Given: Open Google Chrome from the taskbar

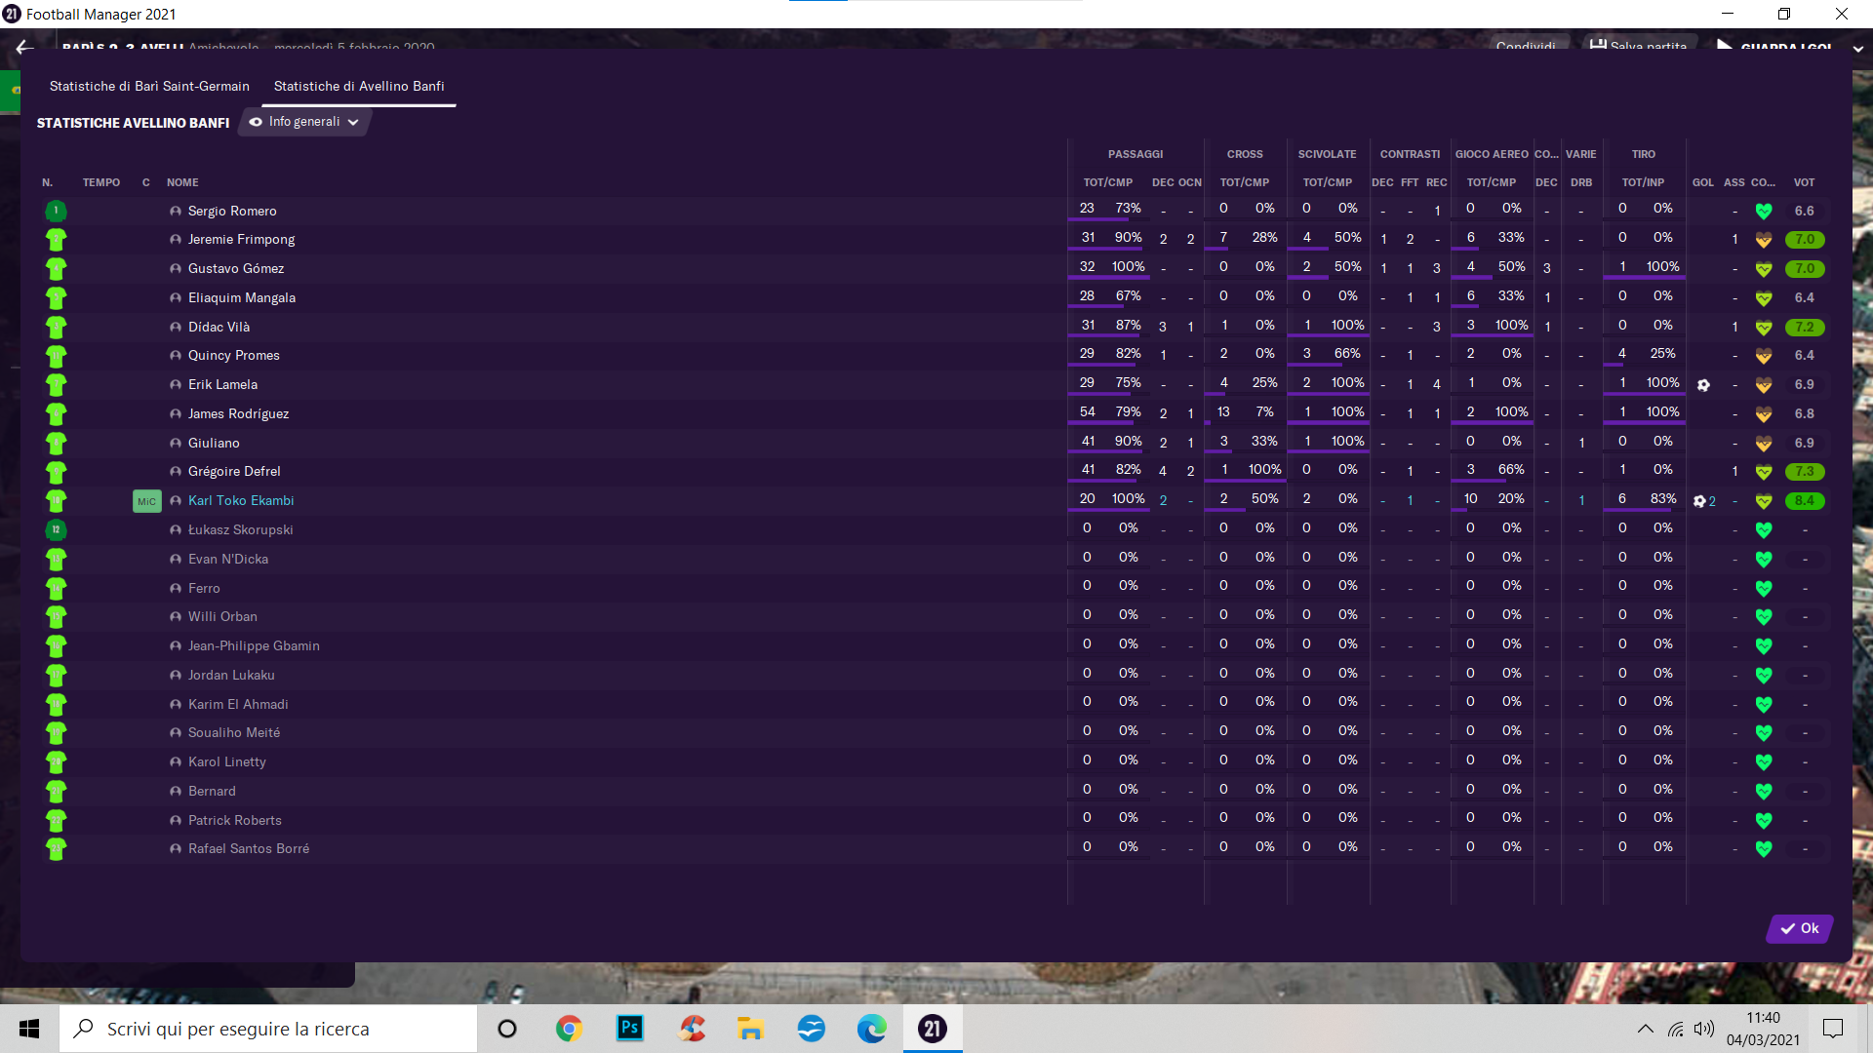Looking at the screenshot, I should [x=569, y=1028].
